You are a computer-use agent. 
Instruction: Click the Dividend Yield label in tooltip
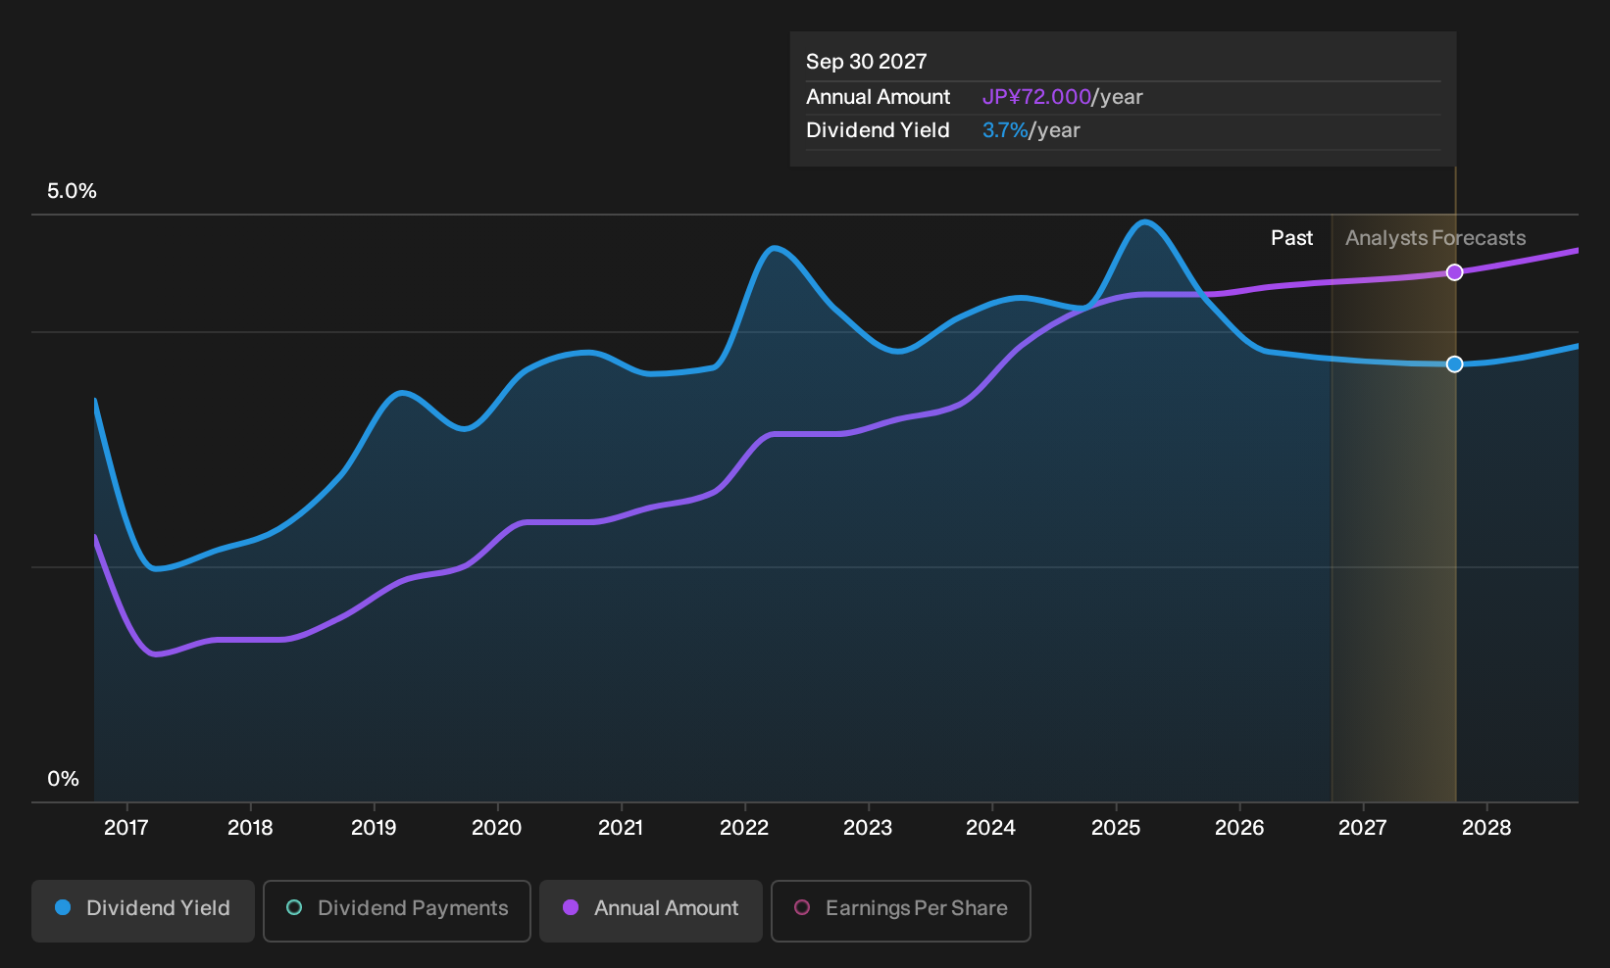coord(878,130)
